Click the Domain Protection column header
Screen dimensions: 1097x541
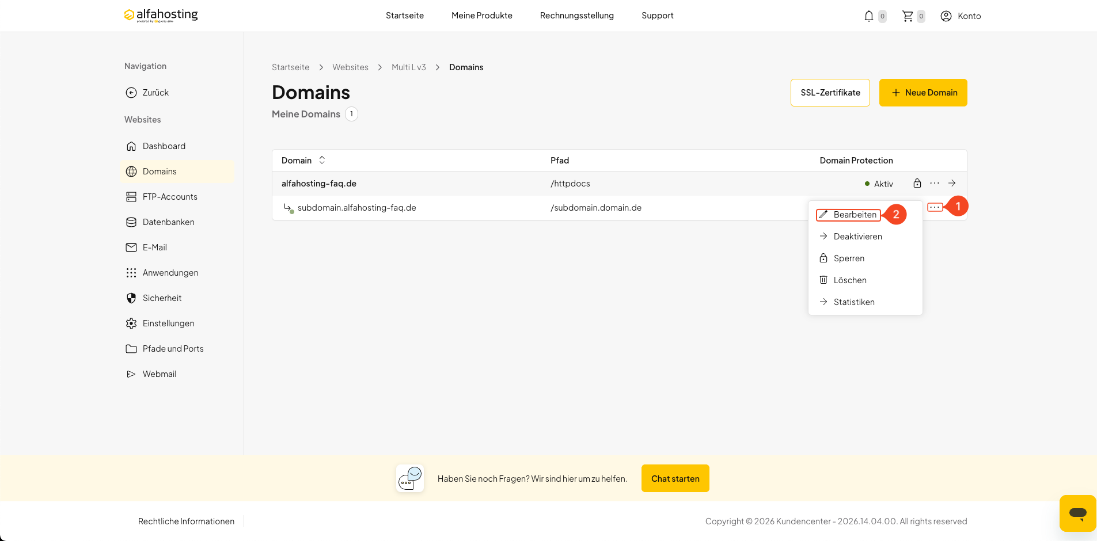856,161
